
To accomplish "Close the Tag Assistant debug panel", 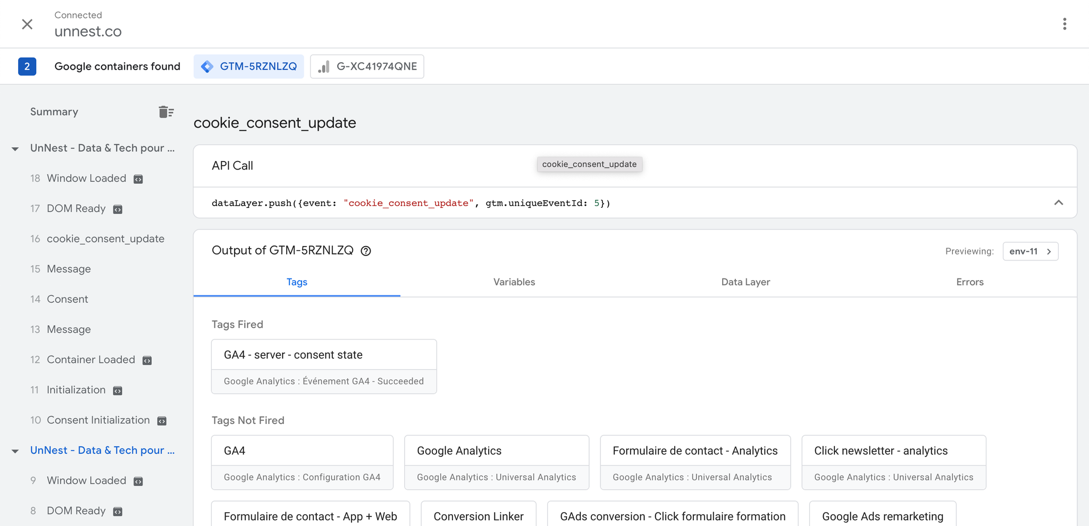I will (x=27, y=24).
